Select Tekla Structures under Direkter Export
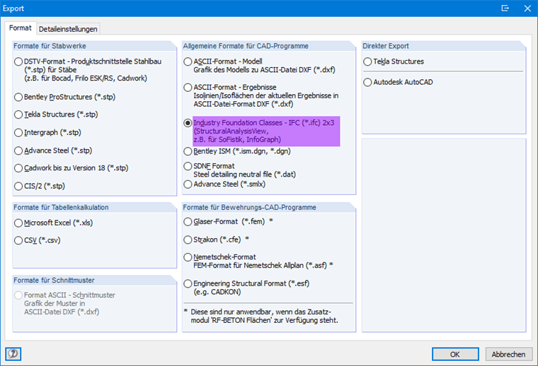The image size is (538, 366). click(367, 61)
